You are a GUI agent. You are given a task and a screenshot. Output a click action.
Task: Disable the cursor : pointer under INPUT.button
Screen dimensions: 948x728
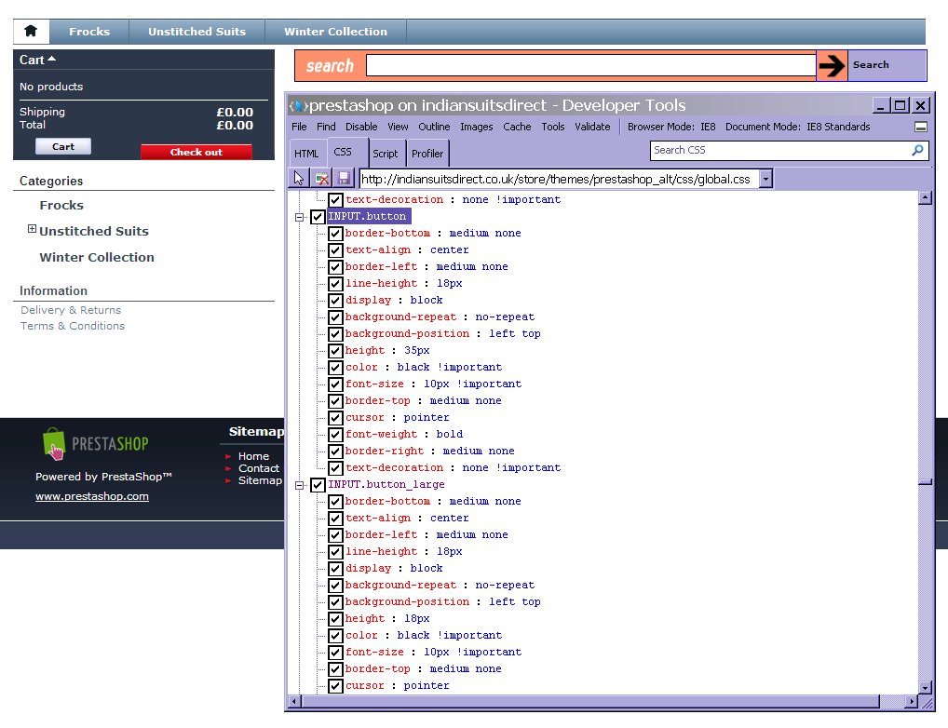click(x=335, y=418)
